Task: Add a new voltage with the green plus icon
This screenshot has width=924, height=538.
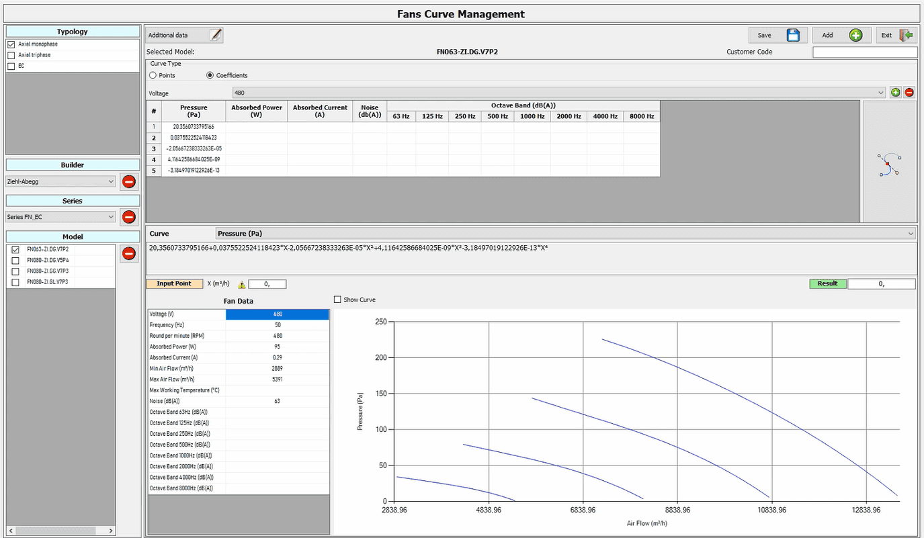Action: (895, 92)
